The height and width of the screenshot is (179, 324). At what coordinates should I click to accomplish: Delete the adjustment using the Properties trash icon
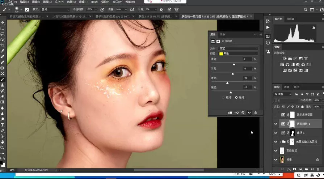coord(256,113)
